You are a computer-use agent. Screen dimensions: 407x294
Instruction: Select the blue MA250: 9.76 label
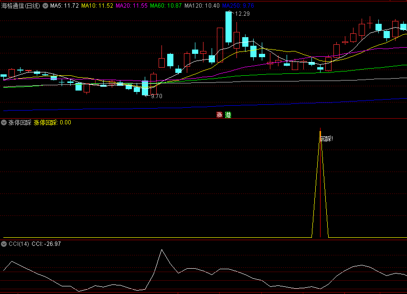pyautogui.click(x=238, y=6)
